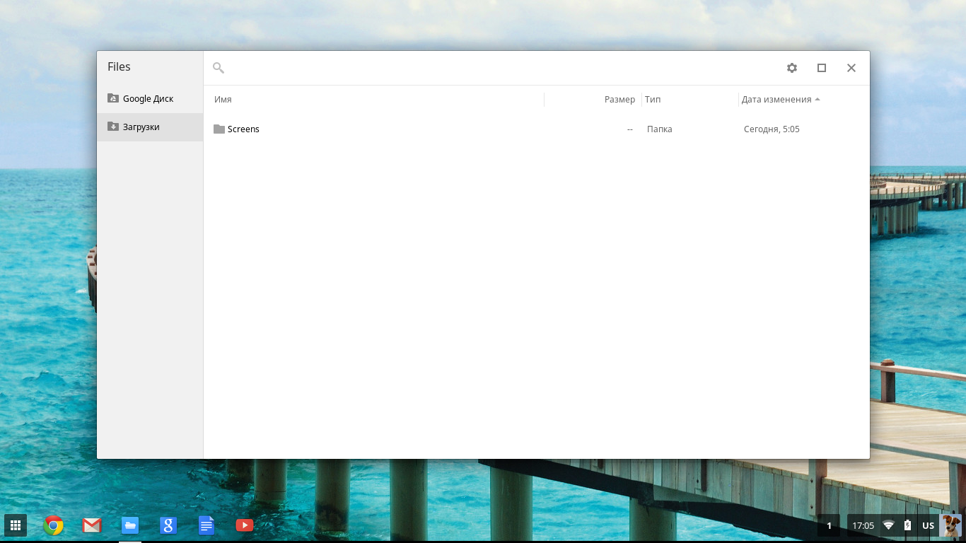Viewport: 966px width, 543px height.
Task: Click the Google Диск drive icon
Action: (x=113, y=98)
